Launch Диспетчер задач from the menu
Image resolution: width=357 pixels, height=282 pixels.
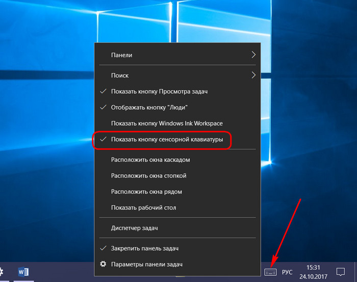[x=136, y=228]
